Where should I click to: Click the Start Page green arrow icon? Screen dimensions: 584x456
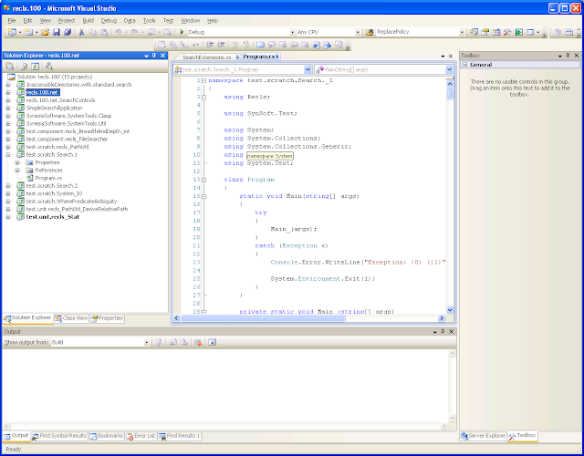[x=519, y=33]
